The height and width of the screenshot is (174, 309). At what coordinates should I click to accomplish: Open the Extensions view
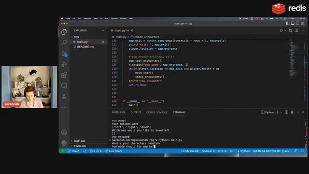coord(64,75)
